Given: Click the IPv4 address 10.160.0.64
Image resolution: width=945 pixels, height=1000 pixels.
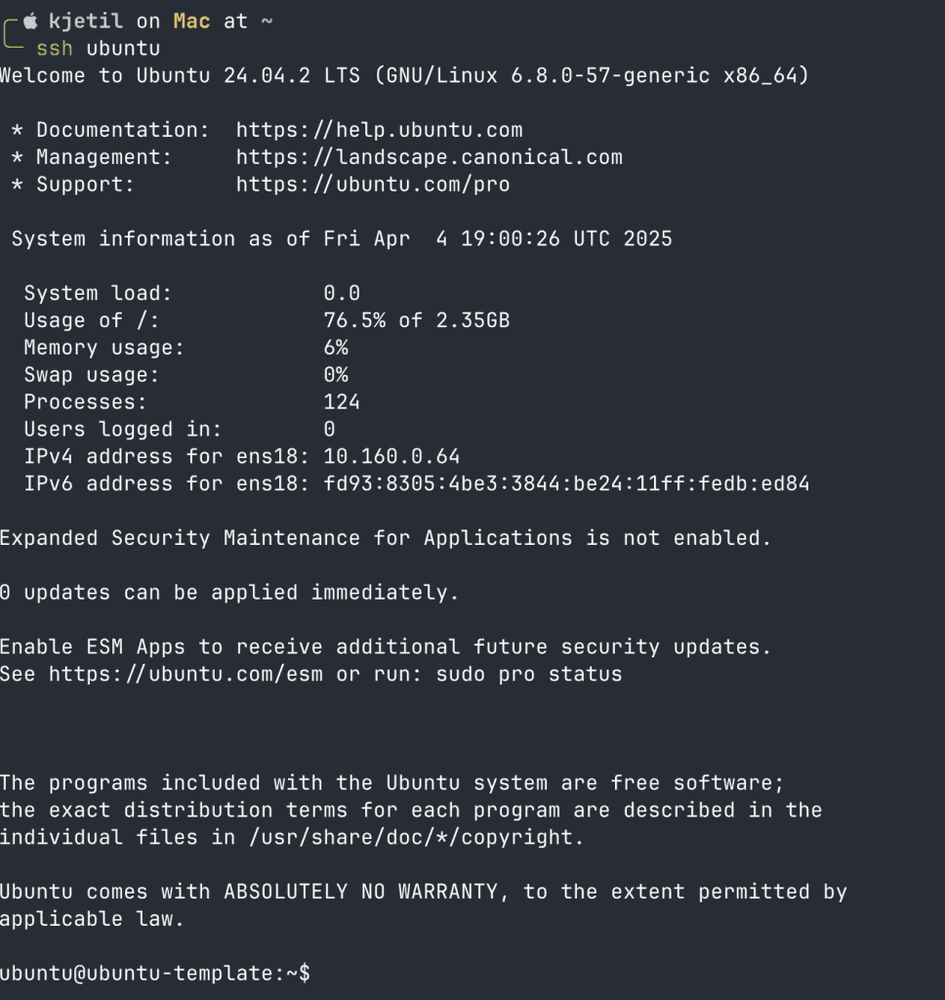Looking at the screenshot, I should [x=391, y=457].
